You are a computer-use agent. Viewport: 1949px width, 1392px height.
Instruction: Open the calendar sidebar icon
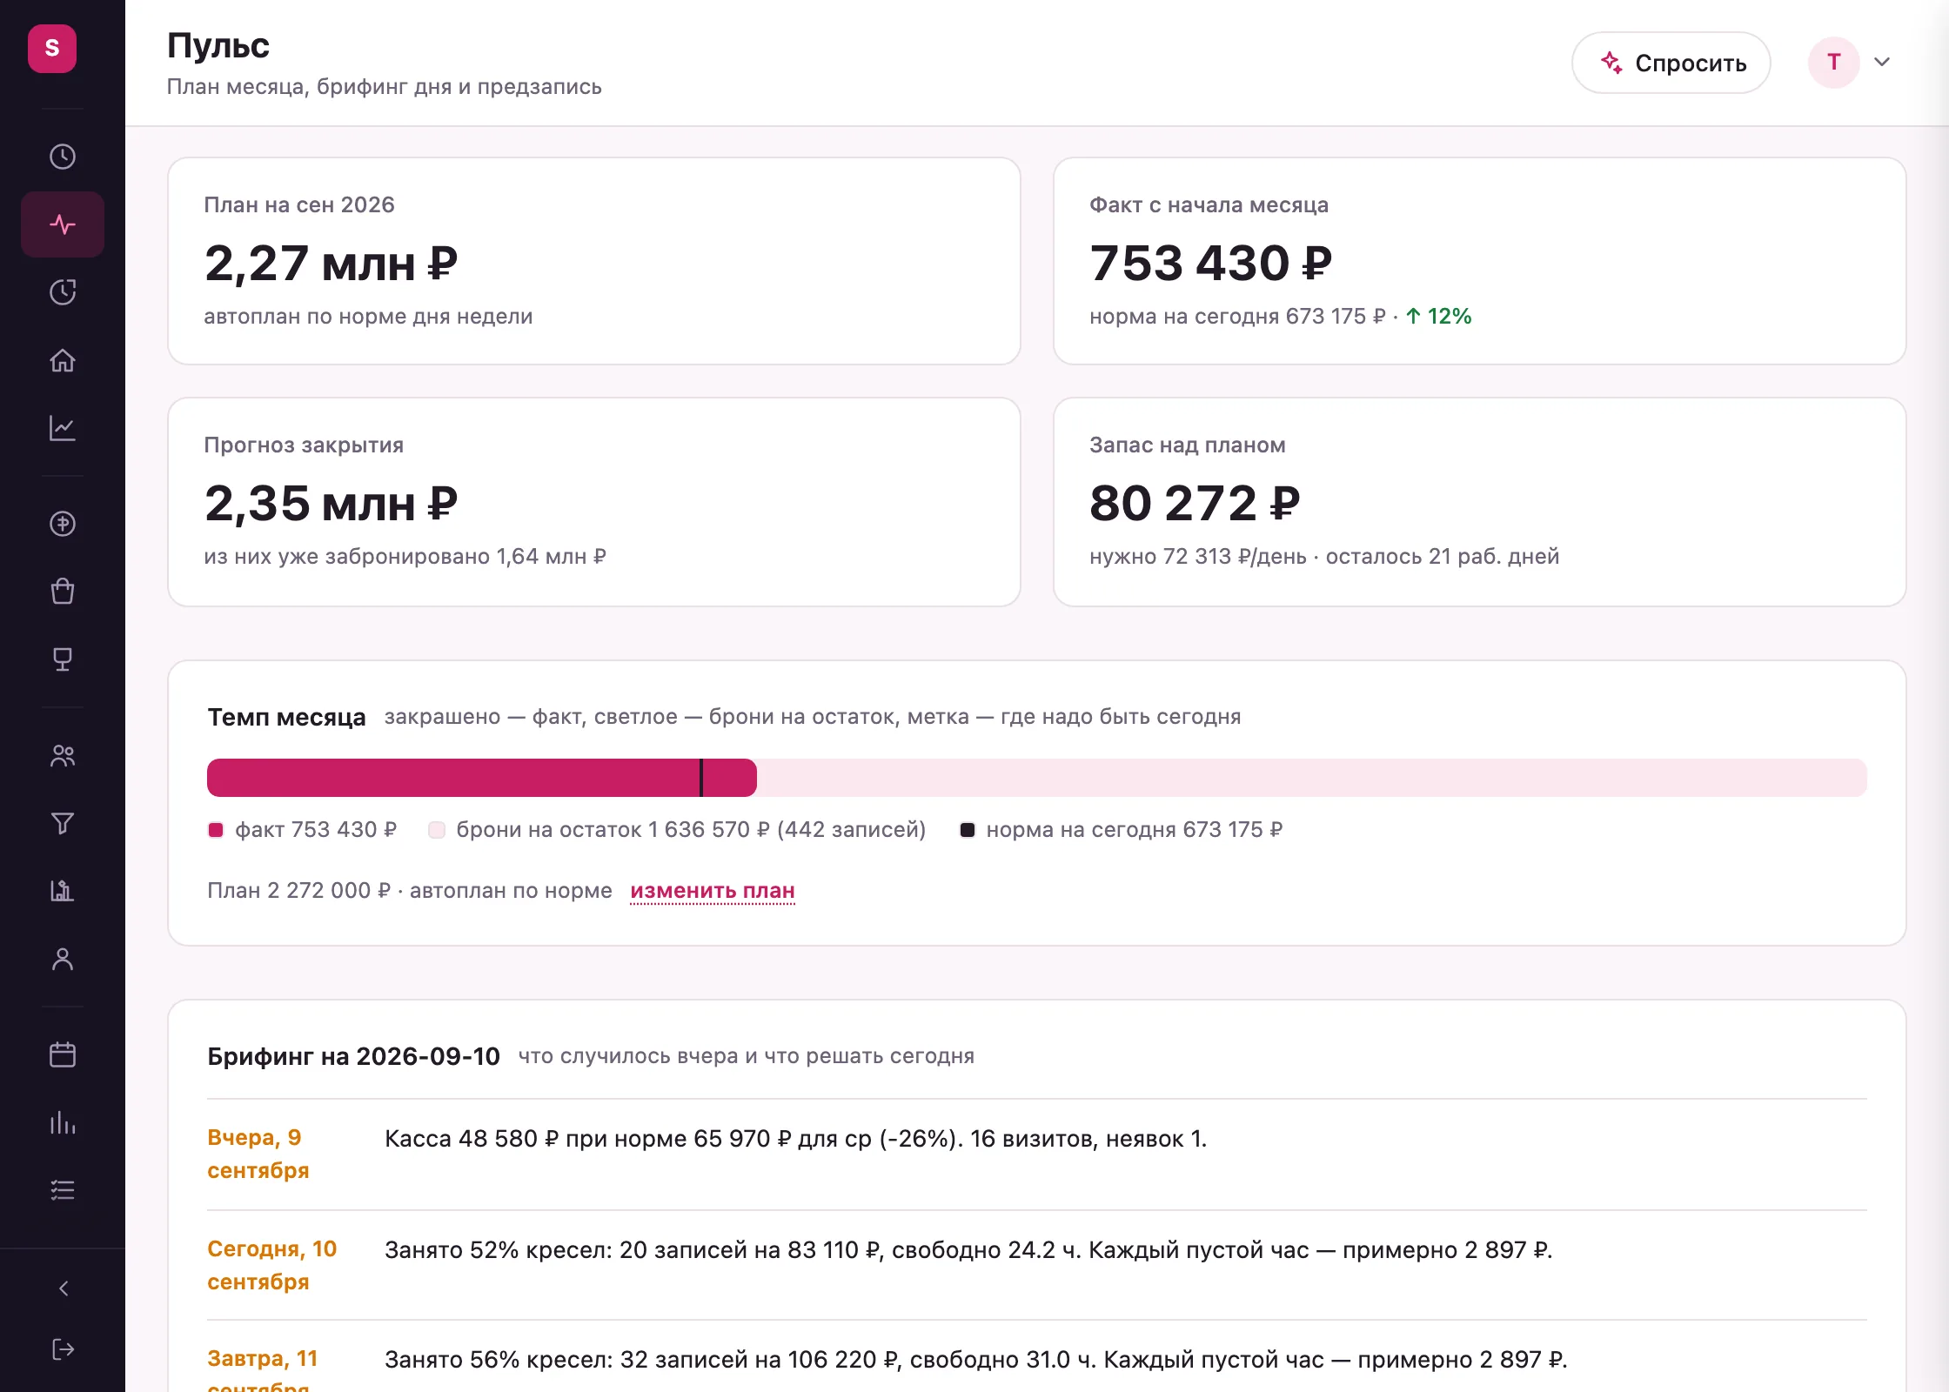(63, 1054)
